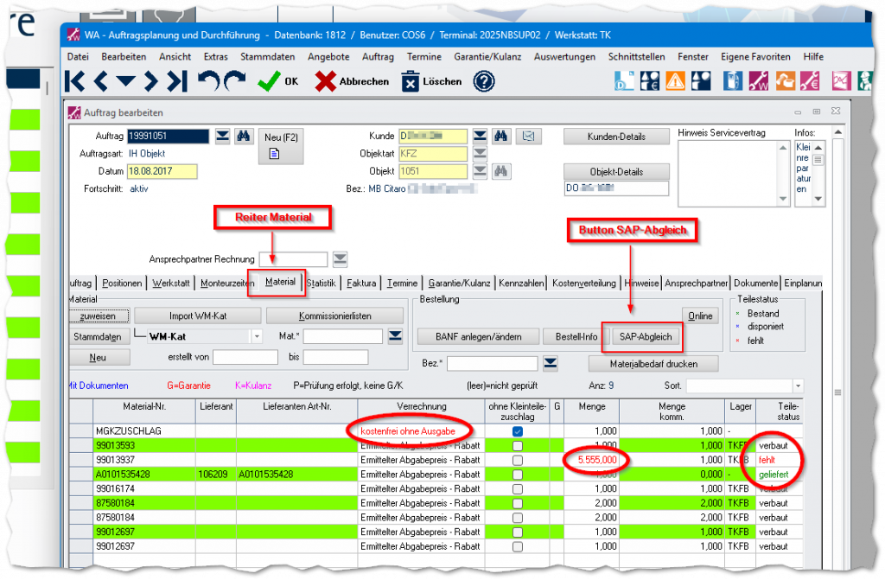Open help via question mark icon
The height and width of the screenshot is (580, 885).
(x=484, y=81)
